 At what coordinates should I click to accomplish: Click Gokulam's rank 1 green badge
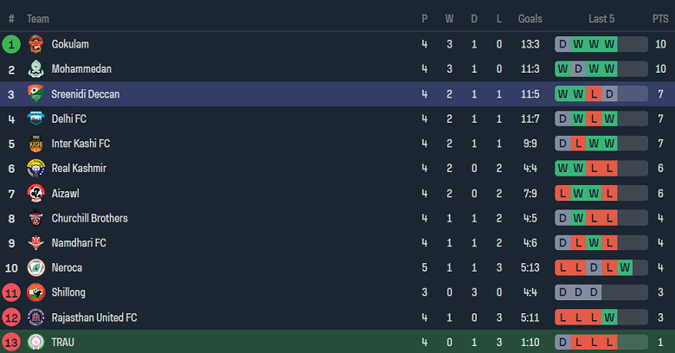12,44
